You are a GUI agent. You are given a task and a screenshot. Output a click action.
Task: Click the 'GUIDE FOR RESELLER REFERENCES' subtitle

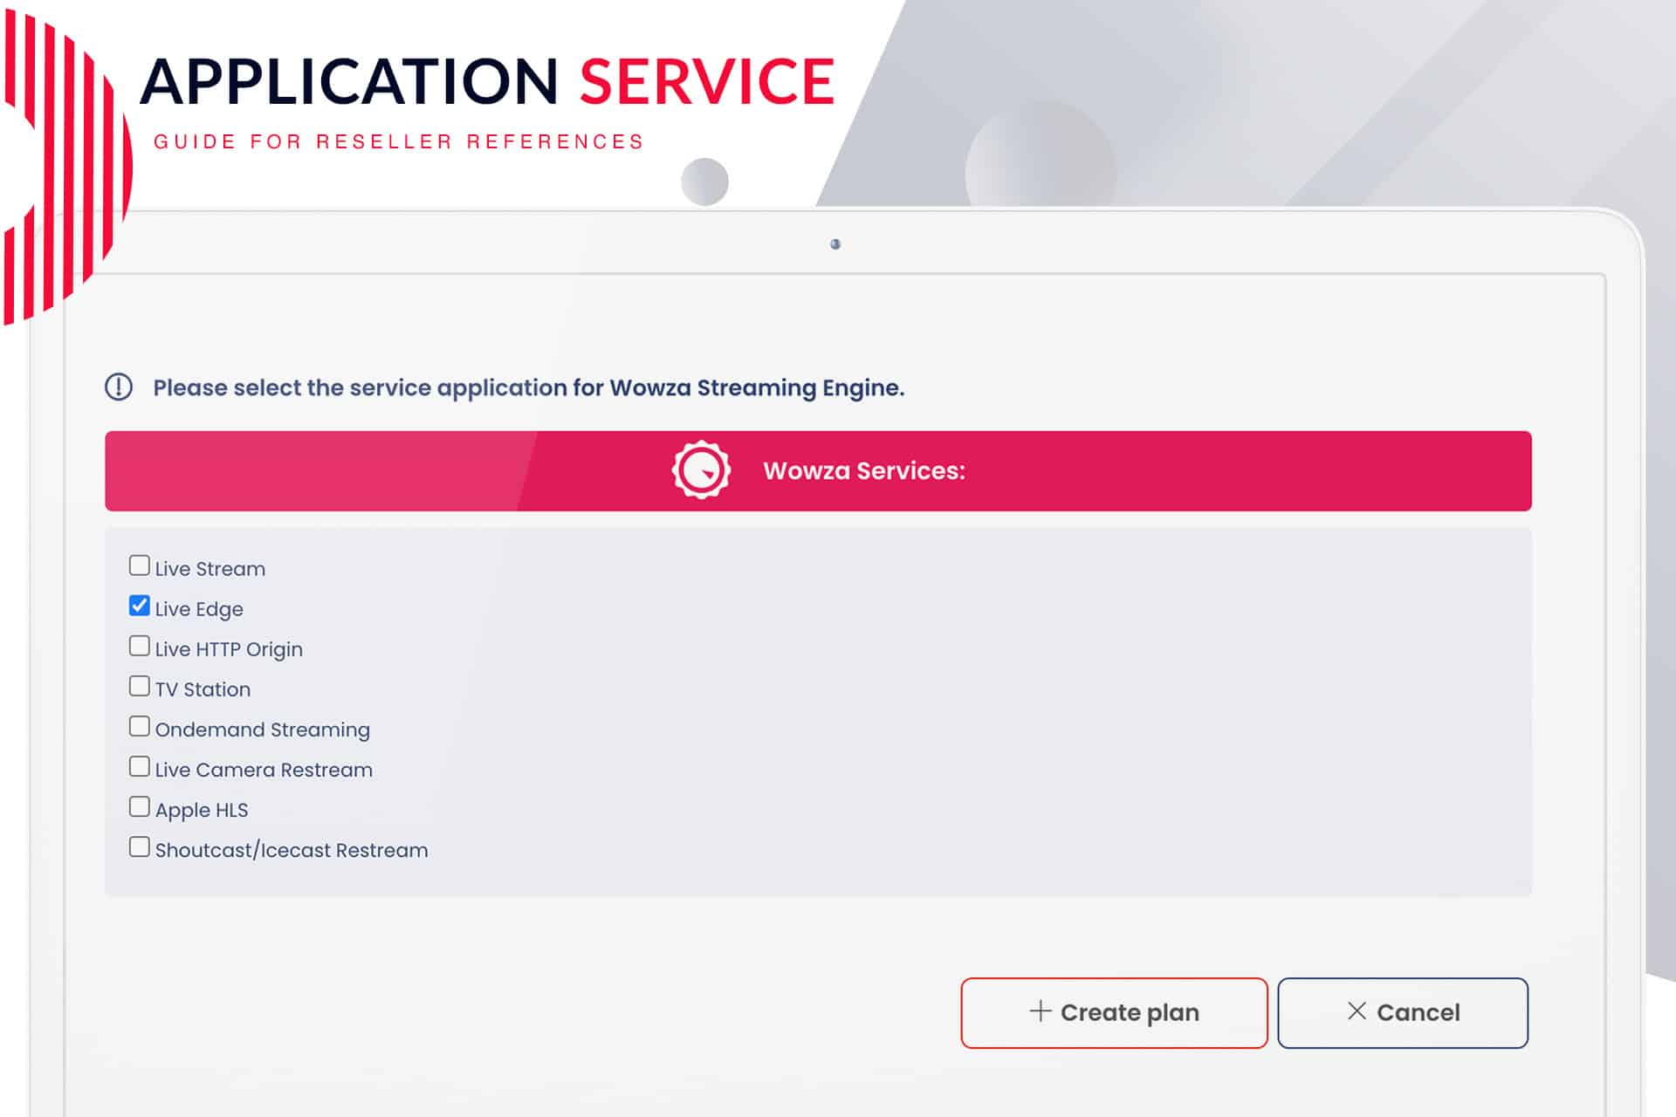point(399,141)
